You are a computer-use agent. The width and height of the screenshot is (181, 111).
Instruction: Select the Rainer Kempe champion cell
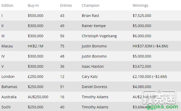pos(94,26)
